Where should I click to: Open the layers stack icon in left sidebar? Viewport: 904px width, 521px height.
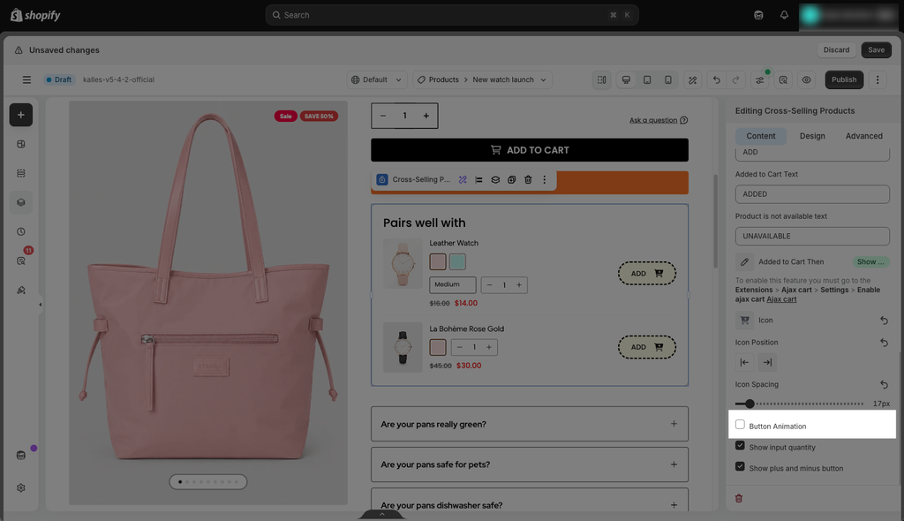click(21, 202)
